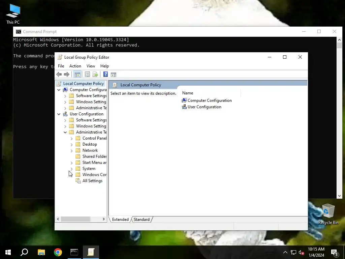Open the Windows Start menu

[x=8, y=252]
